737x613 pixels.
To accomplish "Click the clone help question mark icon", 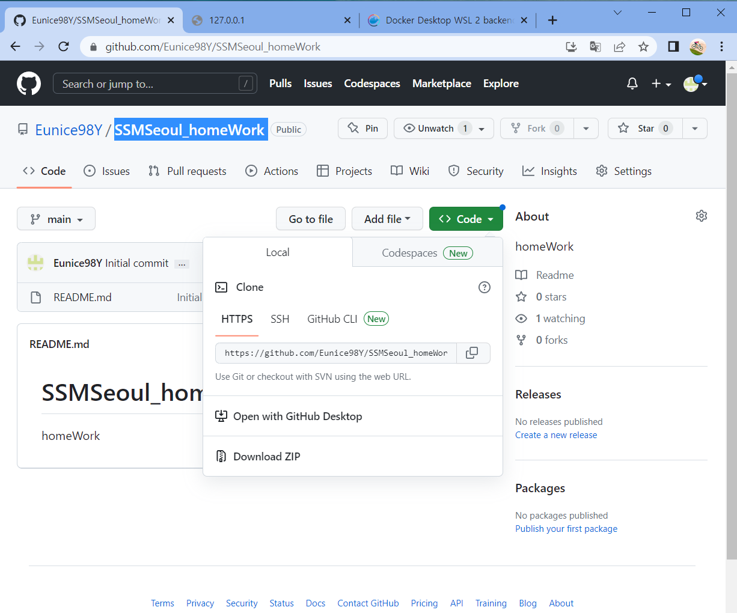I will coord(485,287).
